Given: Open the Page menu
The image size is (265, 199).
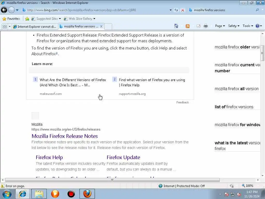Looking at the screenshot, I should pyautogui.click(x=220, y=26).
